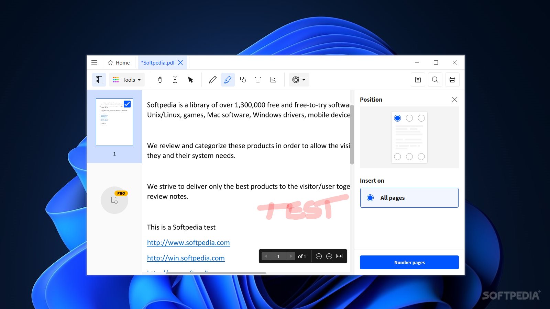Open the Tools dropdown
550x309 pixels.
(x=127, y=80)
